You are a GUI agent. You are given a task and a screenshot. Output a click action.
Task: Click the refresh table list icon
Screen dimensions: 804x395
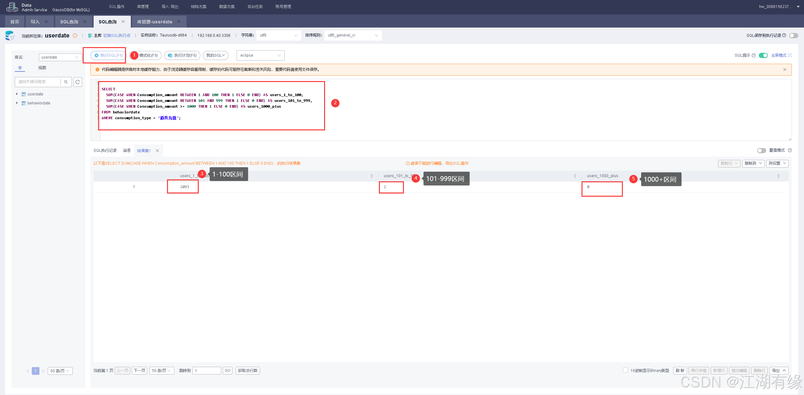(78, 82)
